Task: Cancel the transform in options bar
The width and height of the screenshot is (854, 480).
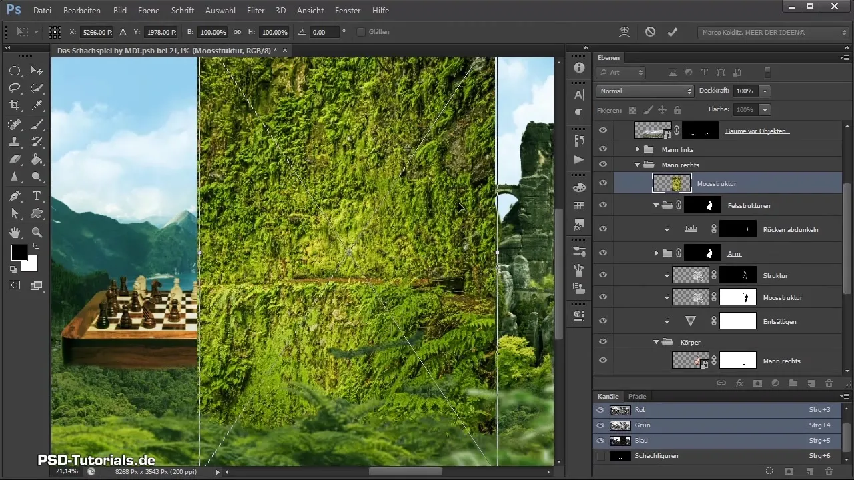Action: point(650,32)
